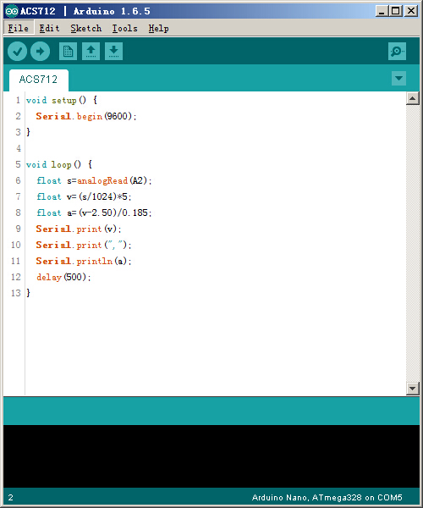The width and height of the screenshot is (423, 508).
Task: Open the Serial Monitor magnifier icon
Action: point(397,51)
